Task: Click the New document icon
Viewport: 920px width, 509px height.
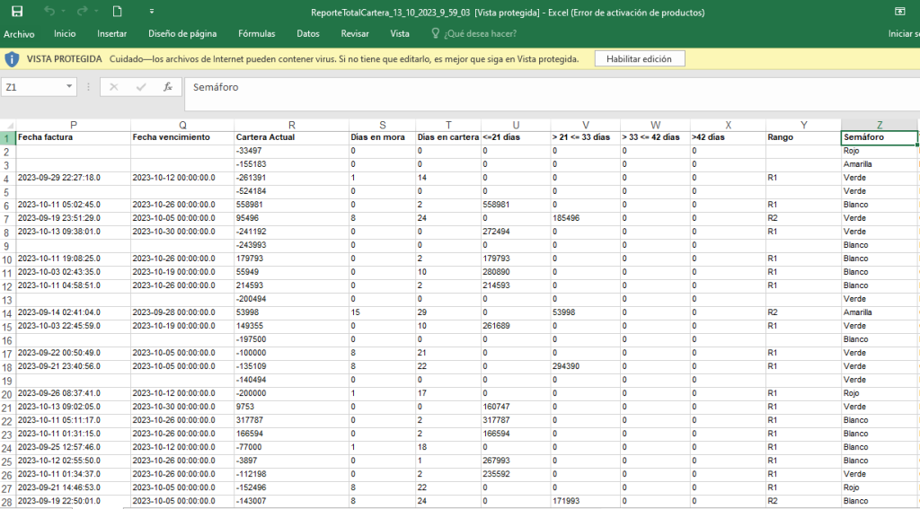Action: point(118,13)
